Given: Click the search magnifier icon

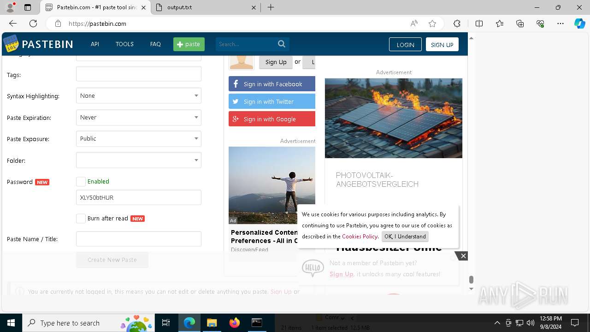Looking at the screenshot, I should (282, 44).
